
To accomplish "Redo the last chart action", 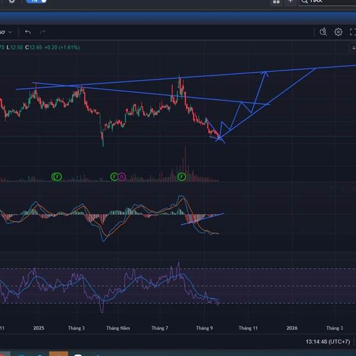I will [x=43, y=32].
